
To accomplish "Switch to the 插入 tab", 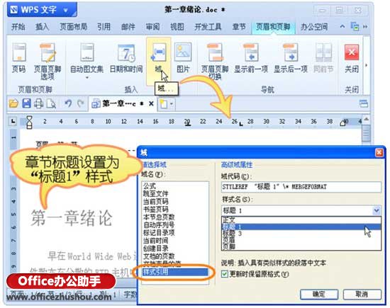I will click(x=42, y=27).
